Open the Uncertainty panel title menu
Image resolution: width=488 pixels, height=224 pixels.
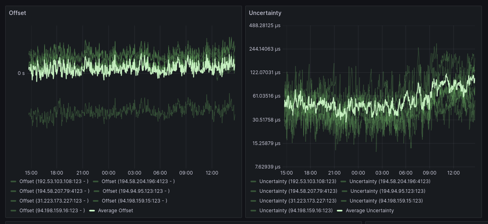[265, 13]
